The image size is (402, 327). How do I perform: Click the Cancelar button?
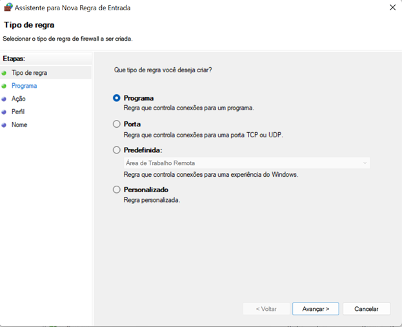(367, 309)
